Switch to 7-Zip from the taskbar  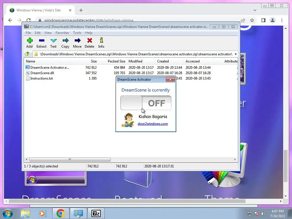[96, 213]
